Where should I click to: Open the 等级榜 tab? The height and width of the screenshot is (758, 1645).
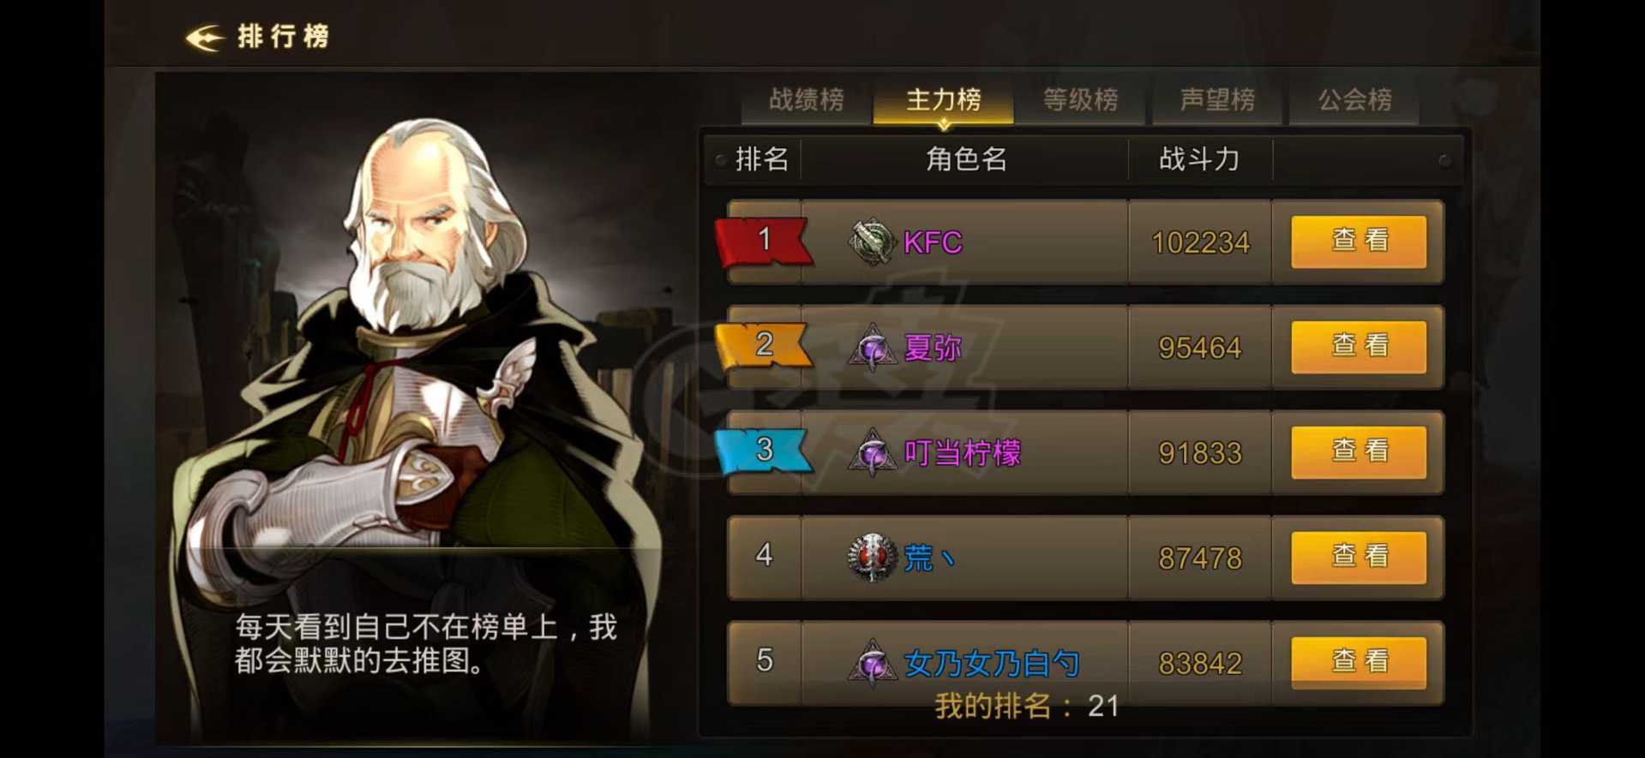[x=1080, y=101]
